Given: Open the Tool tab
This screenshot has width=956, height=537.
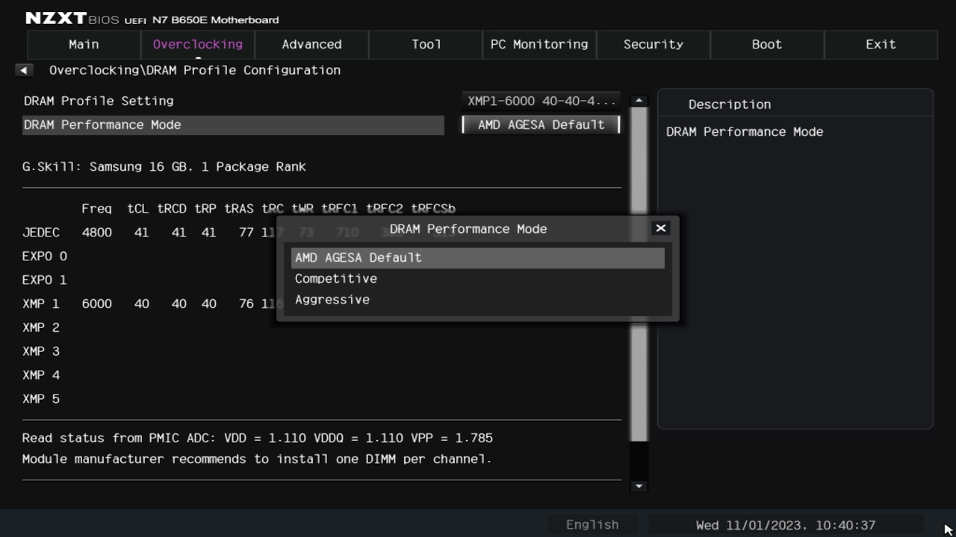Looking at the screenshot, I should click(x=426, y=45).
